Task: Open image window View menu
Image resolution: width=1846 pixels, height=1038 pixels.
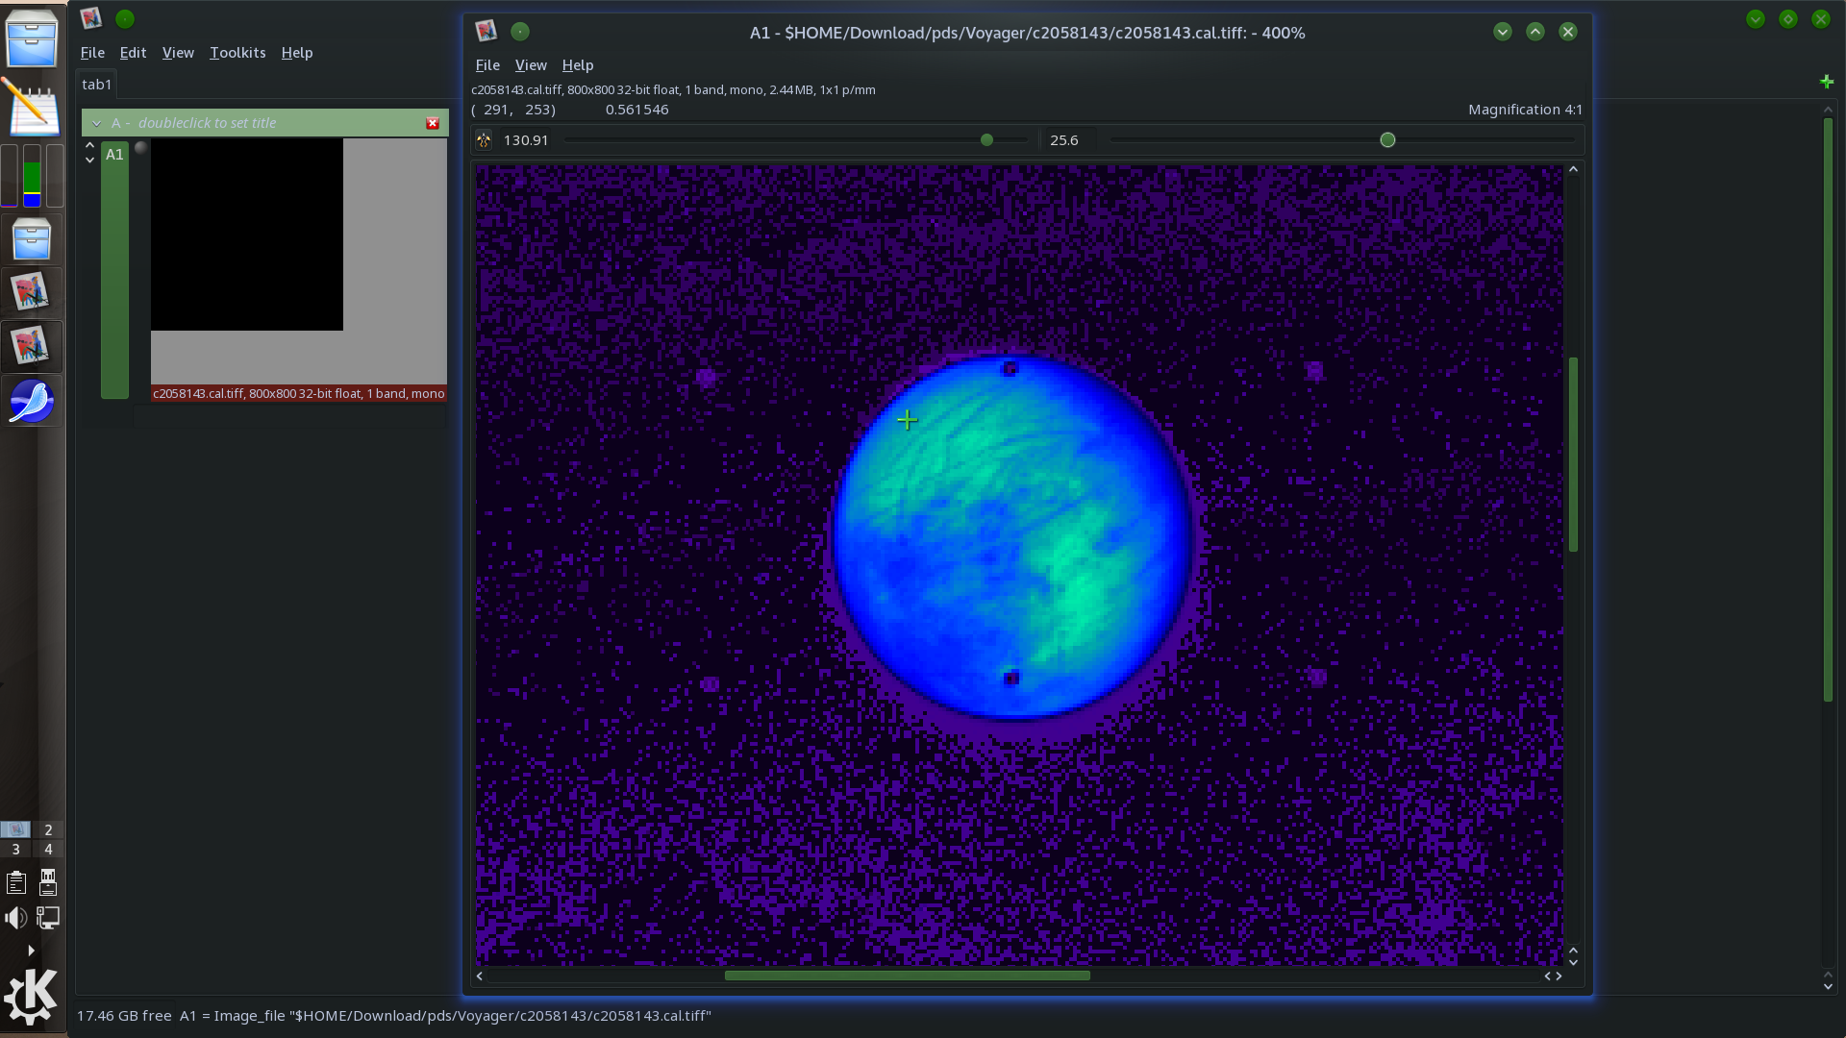Action: [x=531, y=65]
